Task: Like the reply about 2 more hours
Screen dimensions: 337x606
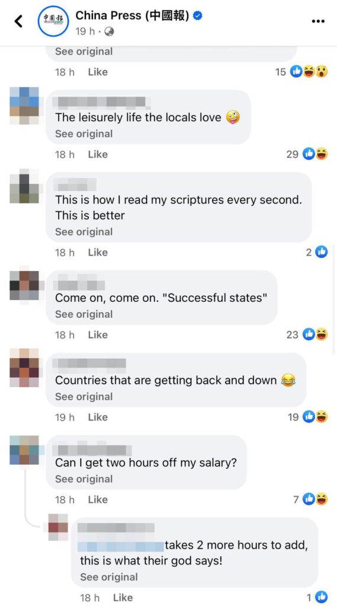Action: pos(123,598)
